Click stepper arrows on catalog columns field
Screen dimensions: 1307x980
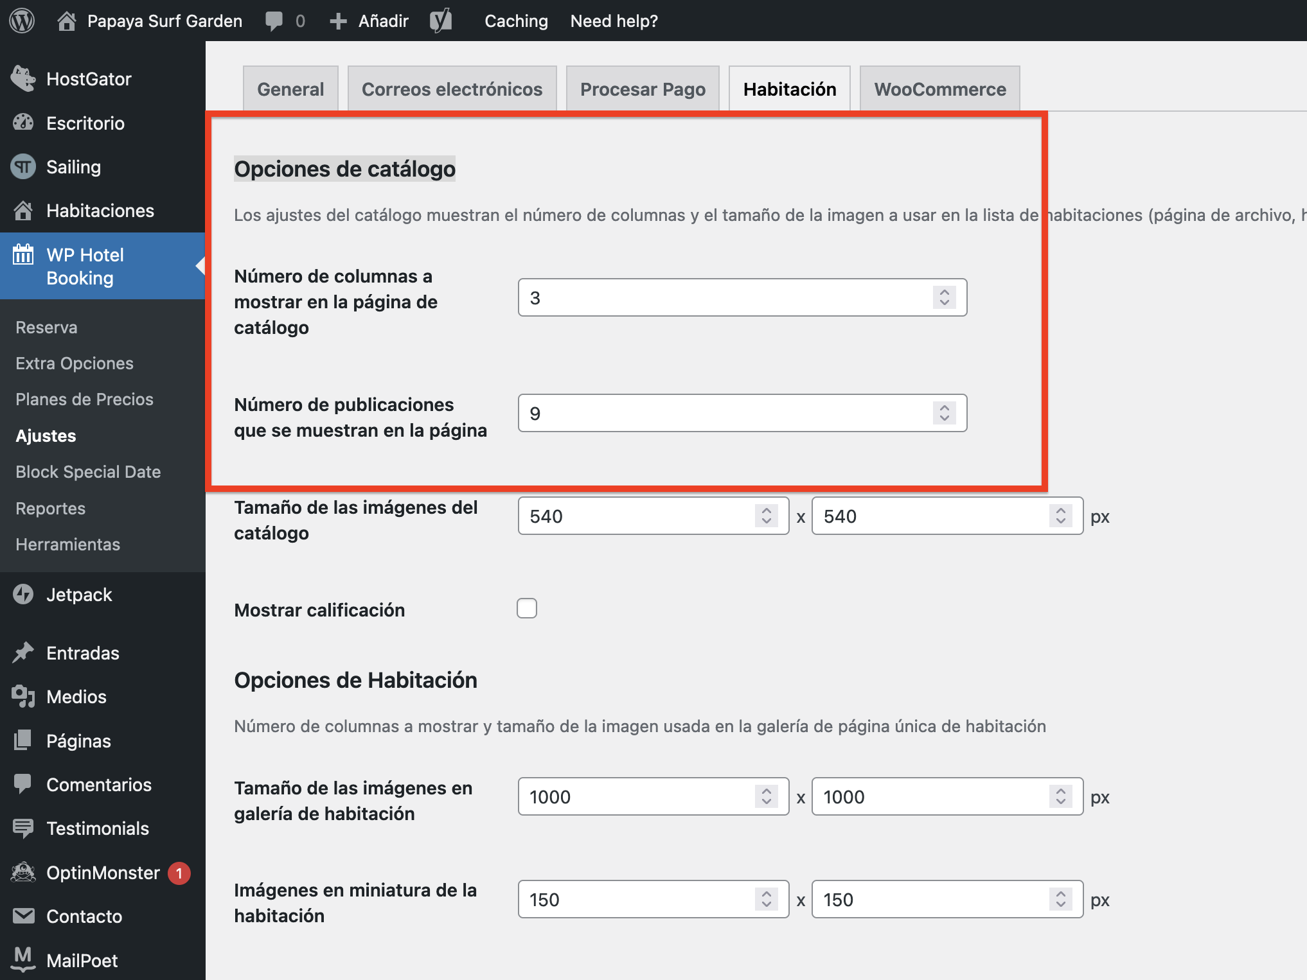[x=944, y=297]
